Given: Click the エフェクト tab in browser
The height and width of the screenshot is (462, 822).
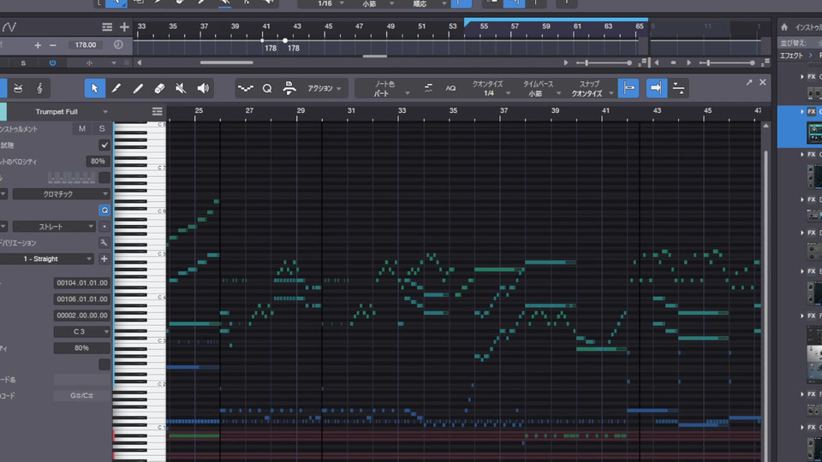Looking at the screenshot, I should click(x=791, y=56).
